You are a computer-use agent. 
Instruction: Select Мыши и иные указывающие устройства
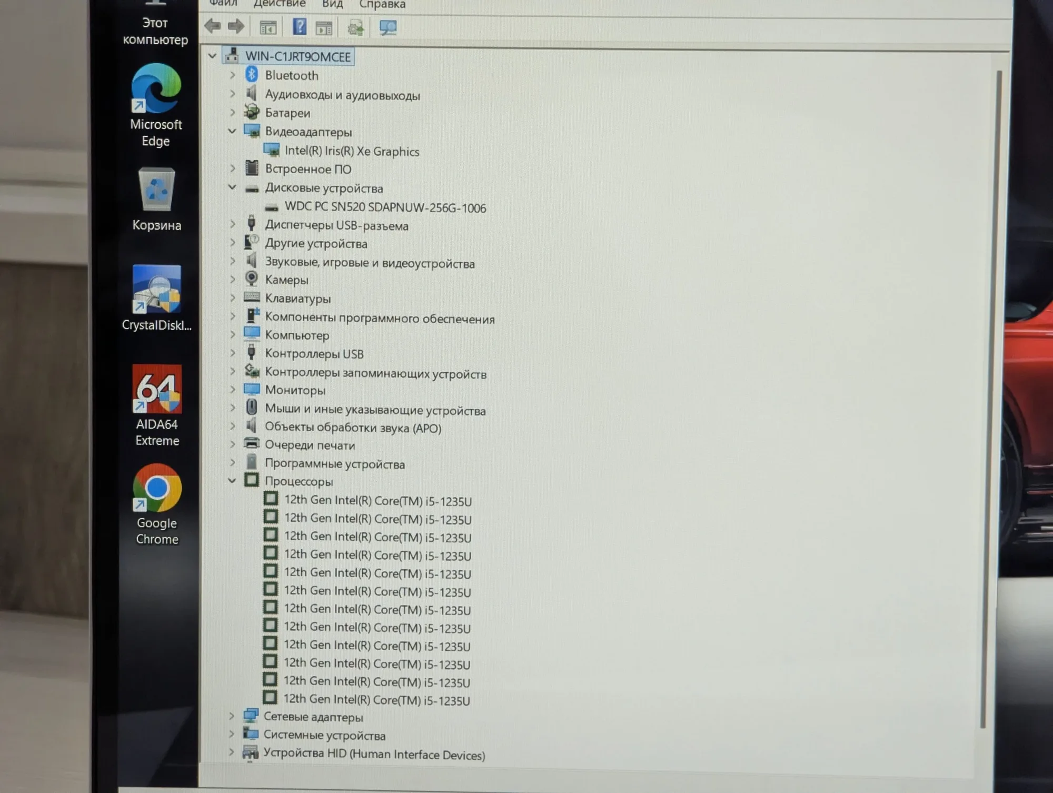click(375, 410)
